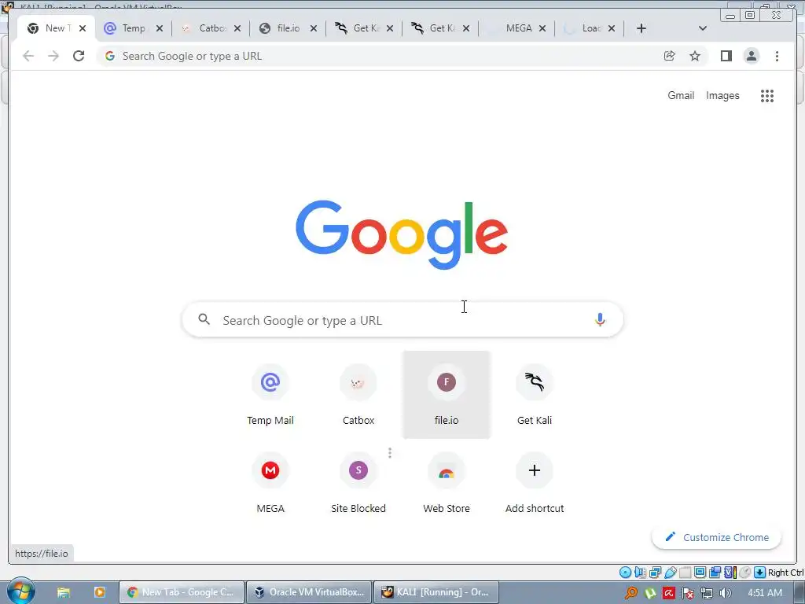Bookmark this tab with the star icon
Screen dimensions: 805x604
[695, 56]
